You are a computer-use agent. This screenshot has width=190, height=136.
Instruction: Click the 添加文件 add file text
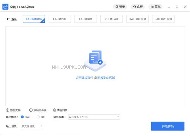(15, 110)
